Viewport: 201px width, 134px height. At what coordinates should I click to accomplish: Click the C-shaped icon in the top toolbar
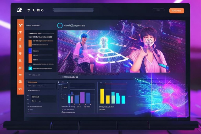(x=42, y=10)
